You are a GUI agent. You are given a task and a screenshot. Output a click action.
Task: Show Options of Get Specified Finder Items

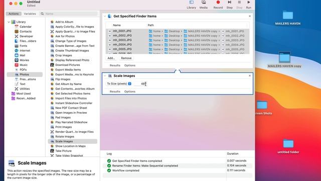130,65
